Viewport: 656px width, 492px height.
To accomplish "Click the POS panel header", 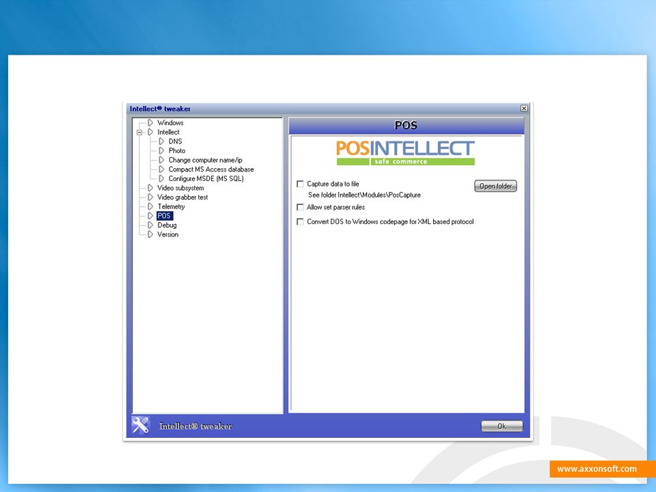I will click(406, 125).
